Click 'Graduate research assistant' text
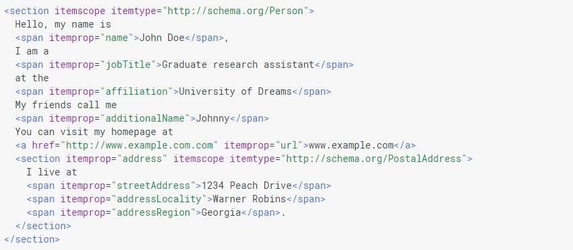 coord(238,65)
